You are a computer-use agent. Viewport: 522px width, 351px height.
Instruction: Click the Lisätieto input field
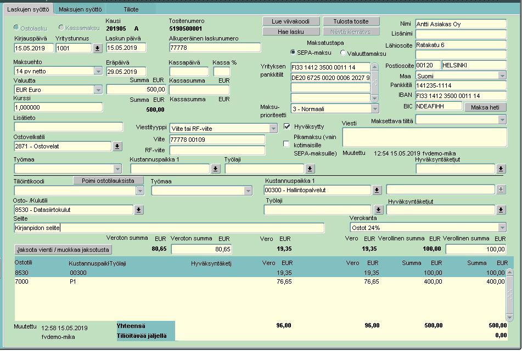tap(68, 127)
